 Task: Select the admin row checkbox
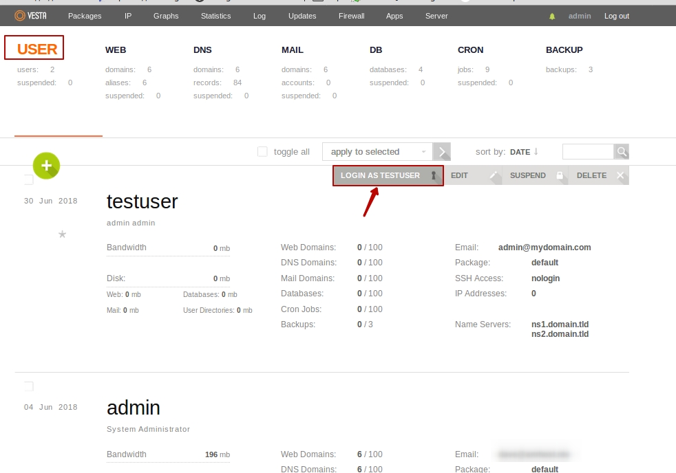29,386
